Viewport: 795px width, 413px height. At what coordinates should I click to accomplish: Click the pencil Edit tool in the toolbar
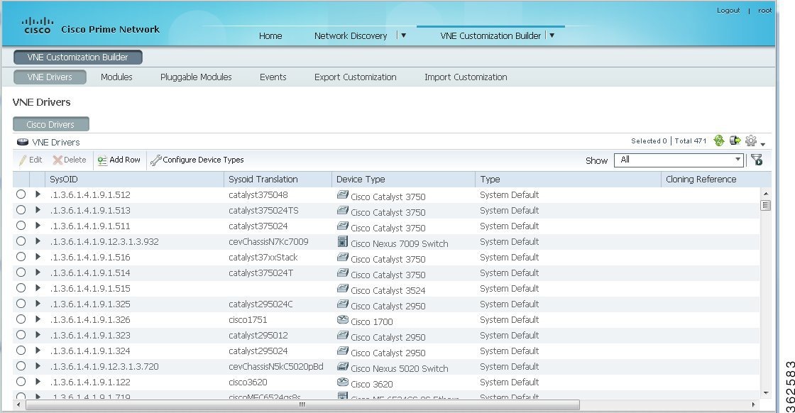pos(31,160)
